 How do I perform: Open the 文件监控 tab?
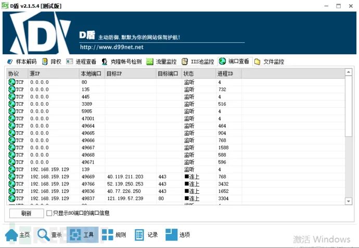(270, 61)
